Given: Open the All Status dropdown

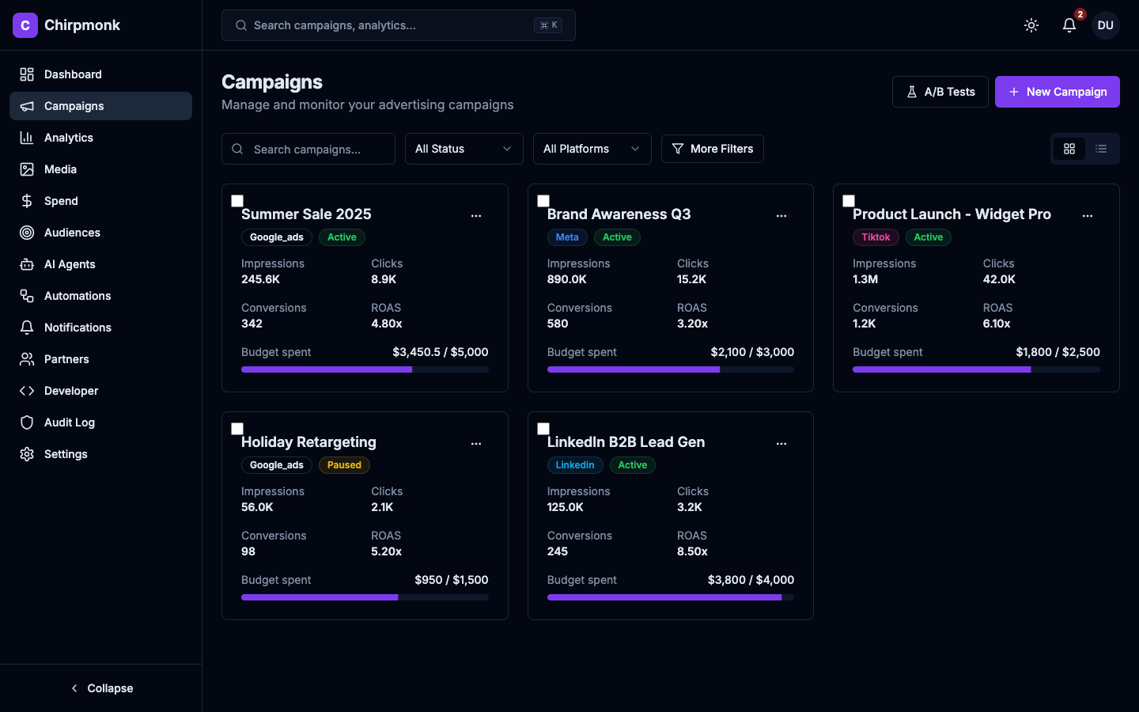Looking at the screenshot, I should [x=464, y=149].
